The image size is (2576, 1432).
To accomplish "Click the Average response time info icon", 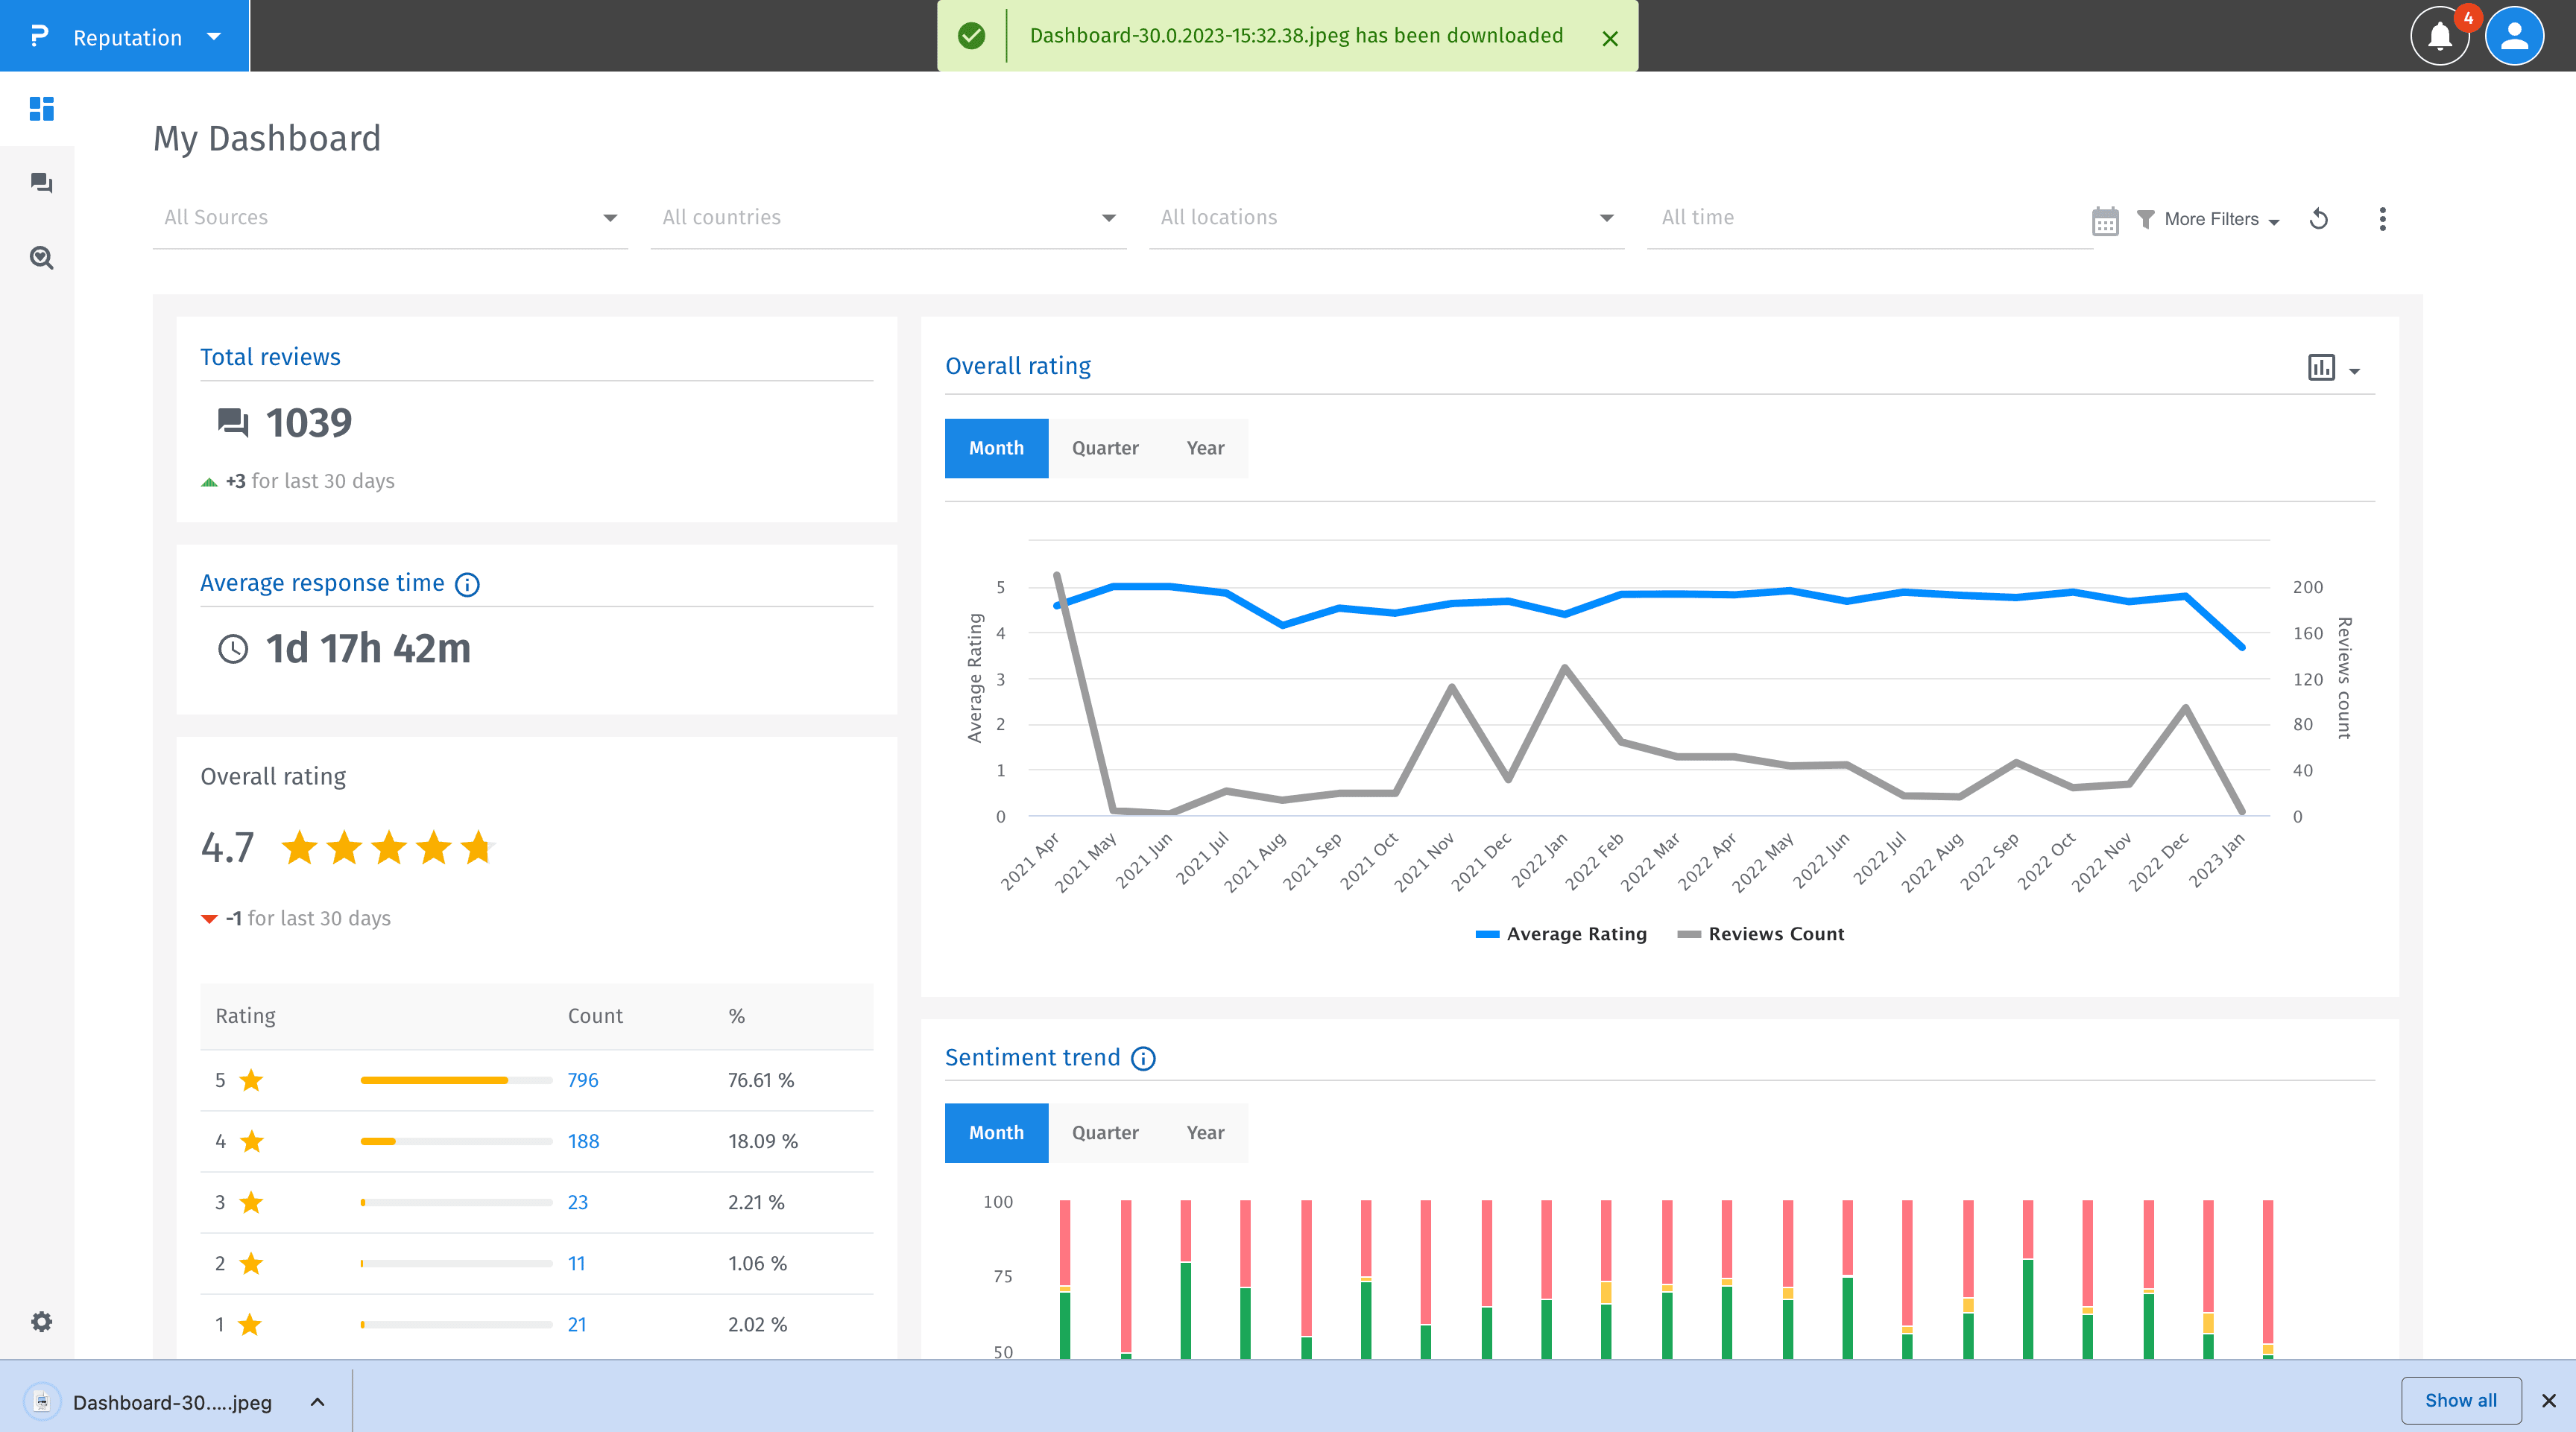I will (x=467, y=585).
